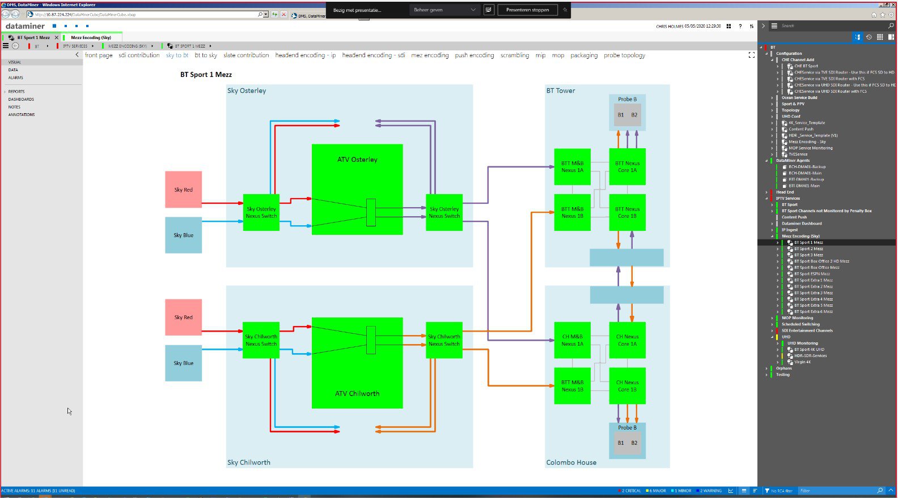Open the DATA page in the left menu

tap(13, 70)
